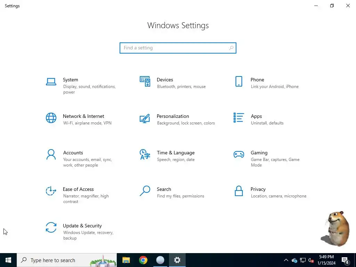Click the Privacy padlock icon
The height and width of the screenshot is (267, 356).
238,191
